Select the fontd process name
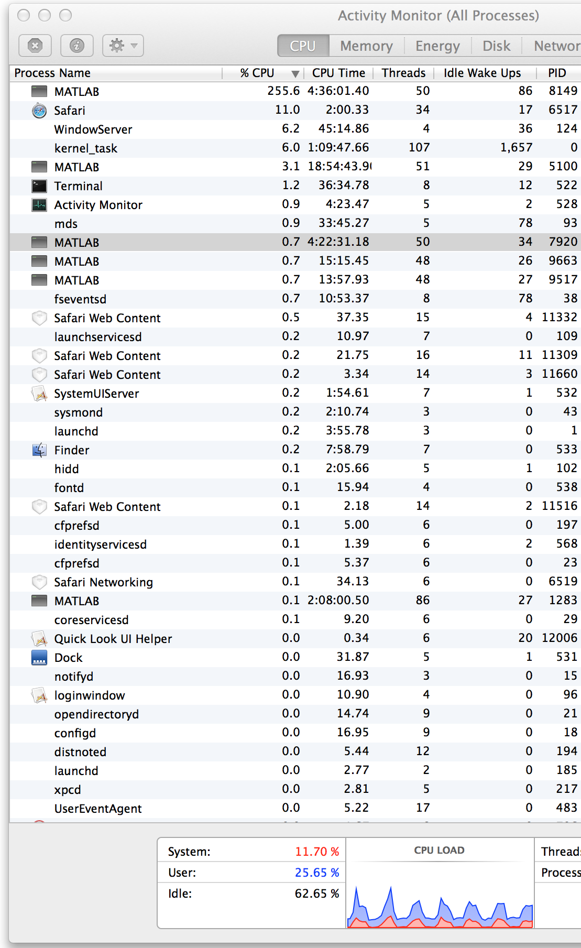This screenshot has height=948, width=581. point(69,488)
